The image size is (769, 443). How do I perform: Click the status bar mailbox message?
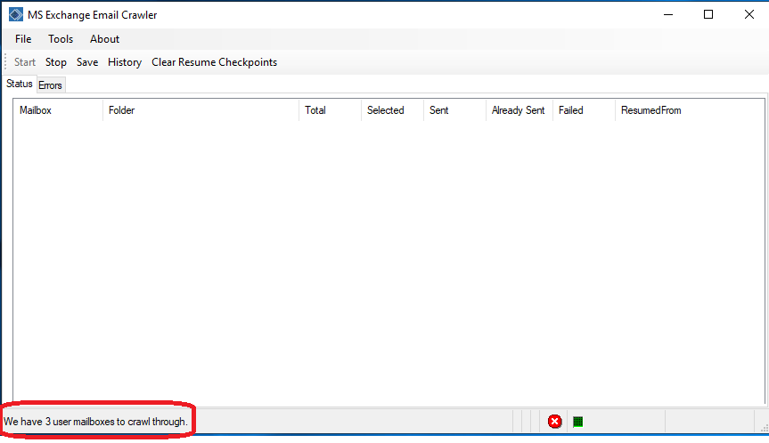click(x=96, y=422)
